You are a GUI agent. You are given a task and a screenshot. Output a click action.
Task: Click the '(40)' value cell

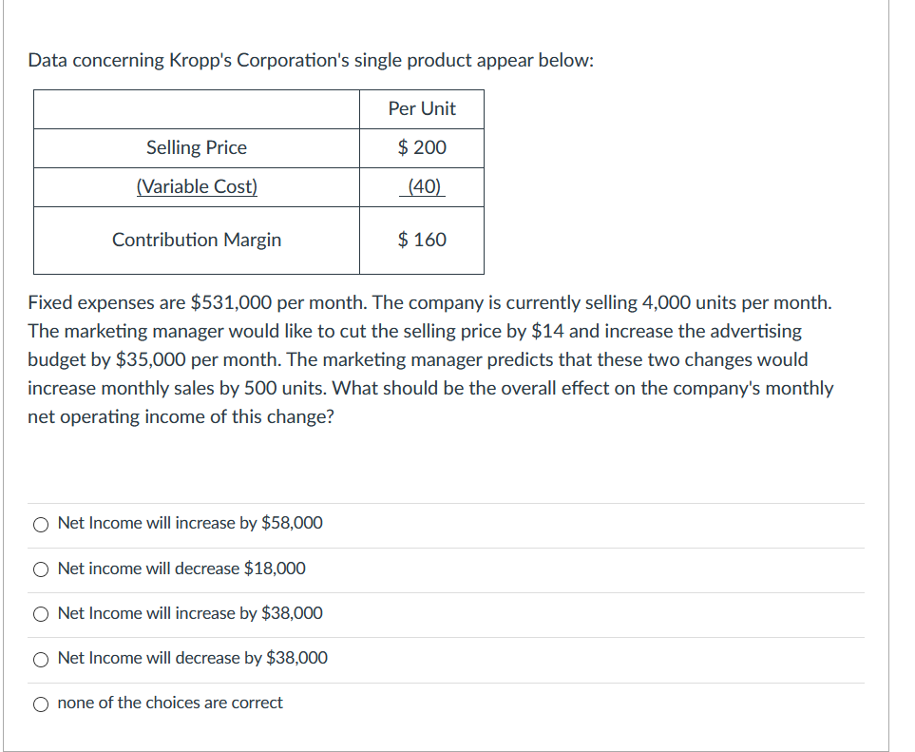click(x=421, y=186)
